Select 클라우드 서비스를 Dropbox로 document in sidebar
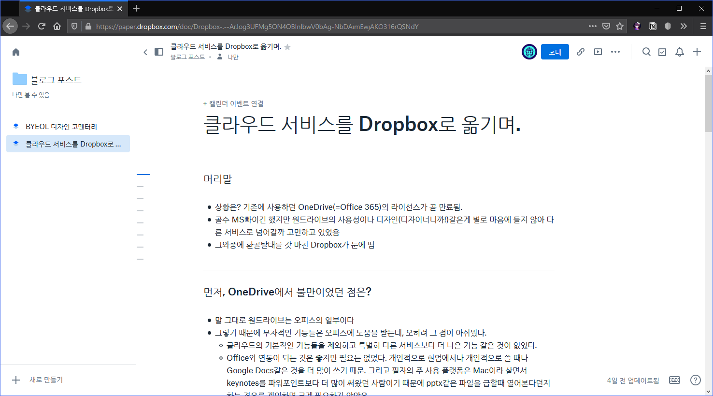Image resolution: width=713 pixels, height=396 pixels. [x=68, y=144]
